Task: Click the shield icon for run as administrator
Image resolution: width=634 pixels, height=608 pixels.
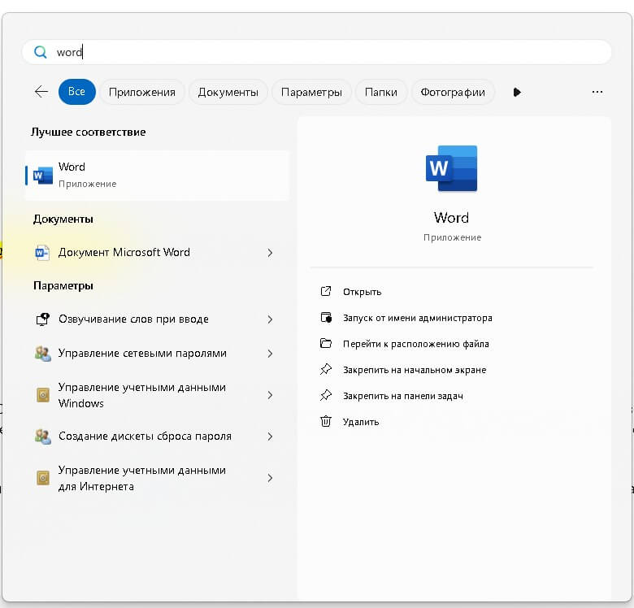Action: (x=326, y=317)
